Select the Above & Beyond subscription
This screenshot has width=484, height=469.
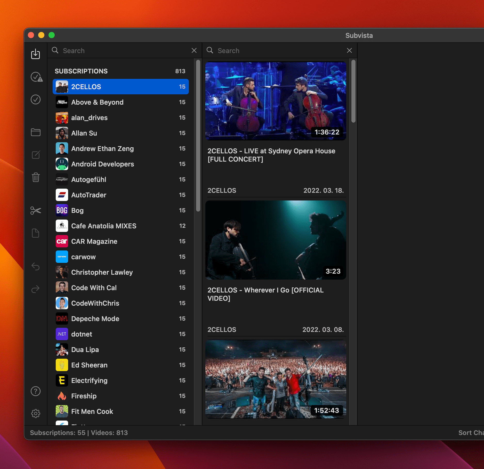point(120,102)
